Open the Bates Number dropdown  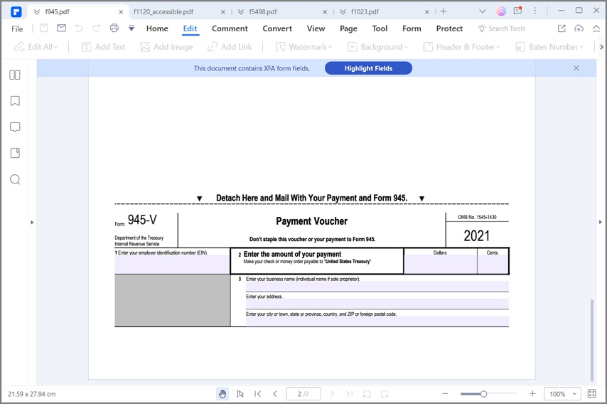549,47
